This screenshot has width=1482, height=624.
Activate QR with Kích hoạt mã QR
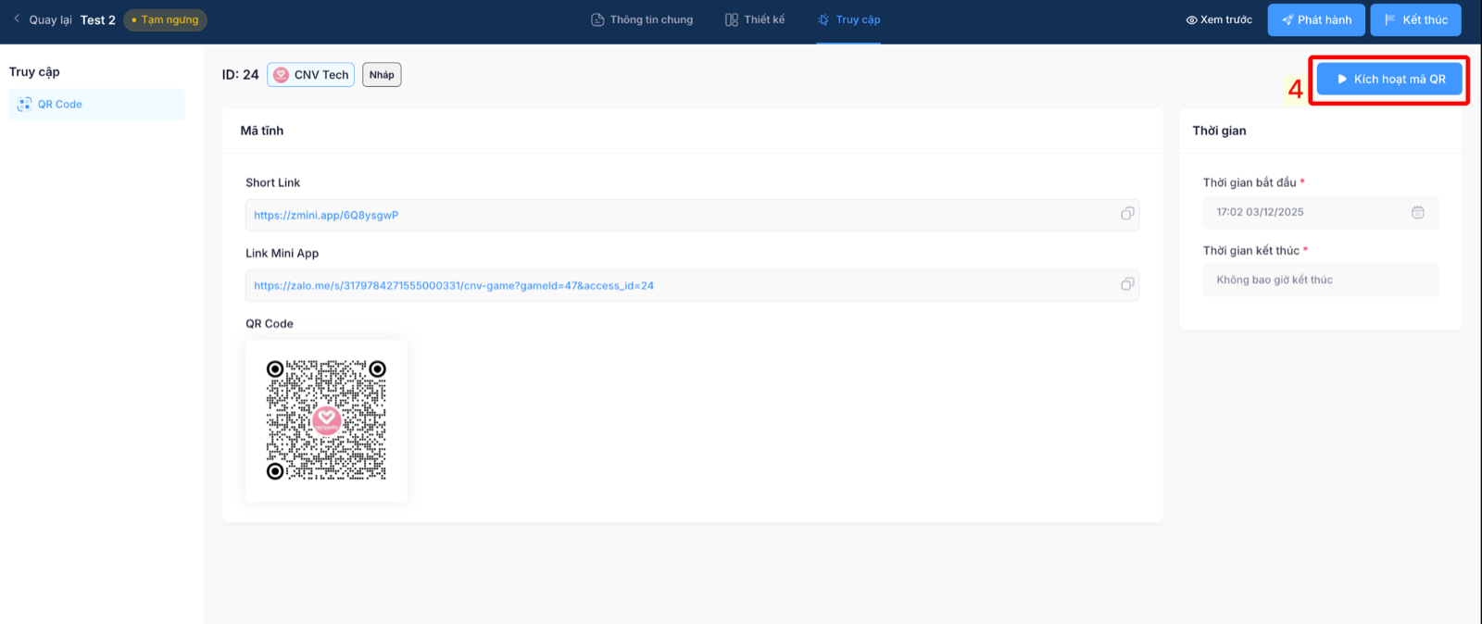1389,79
